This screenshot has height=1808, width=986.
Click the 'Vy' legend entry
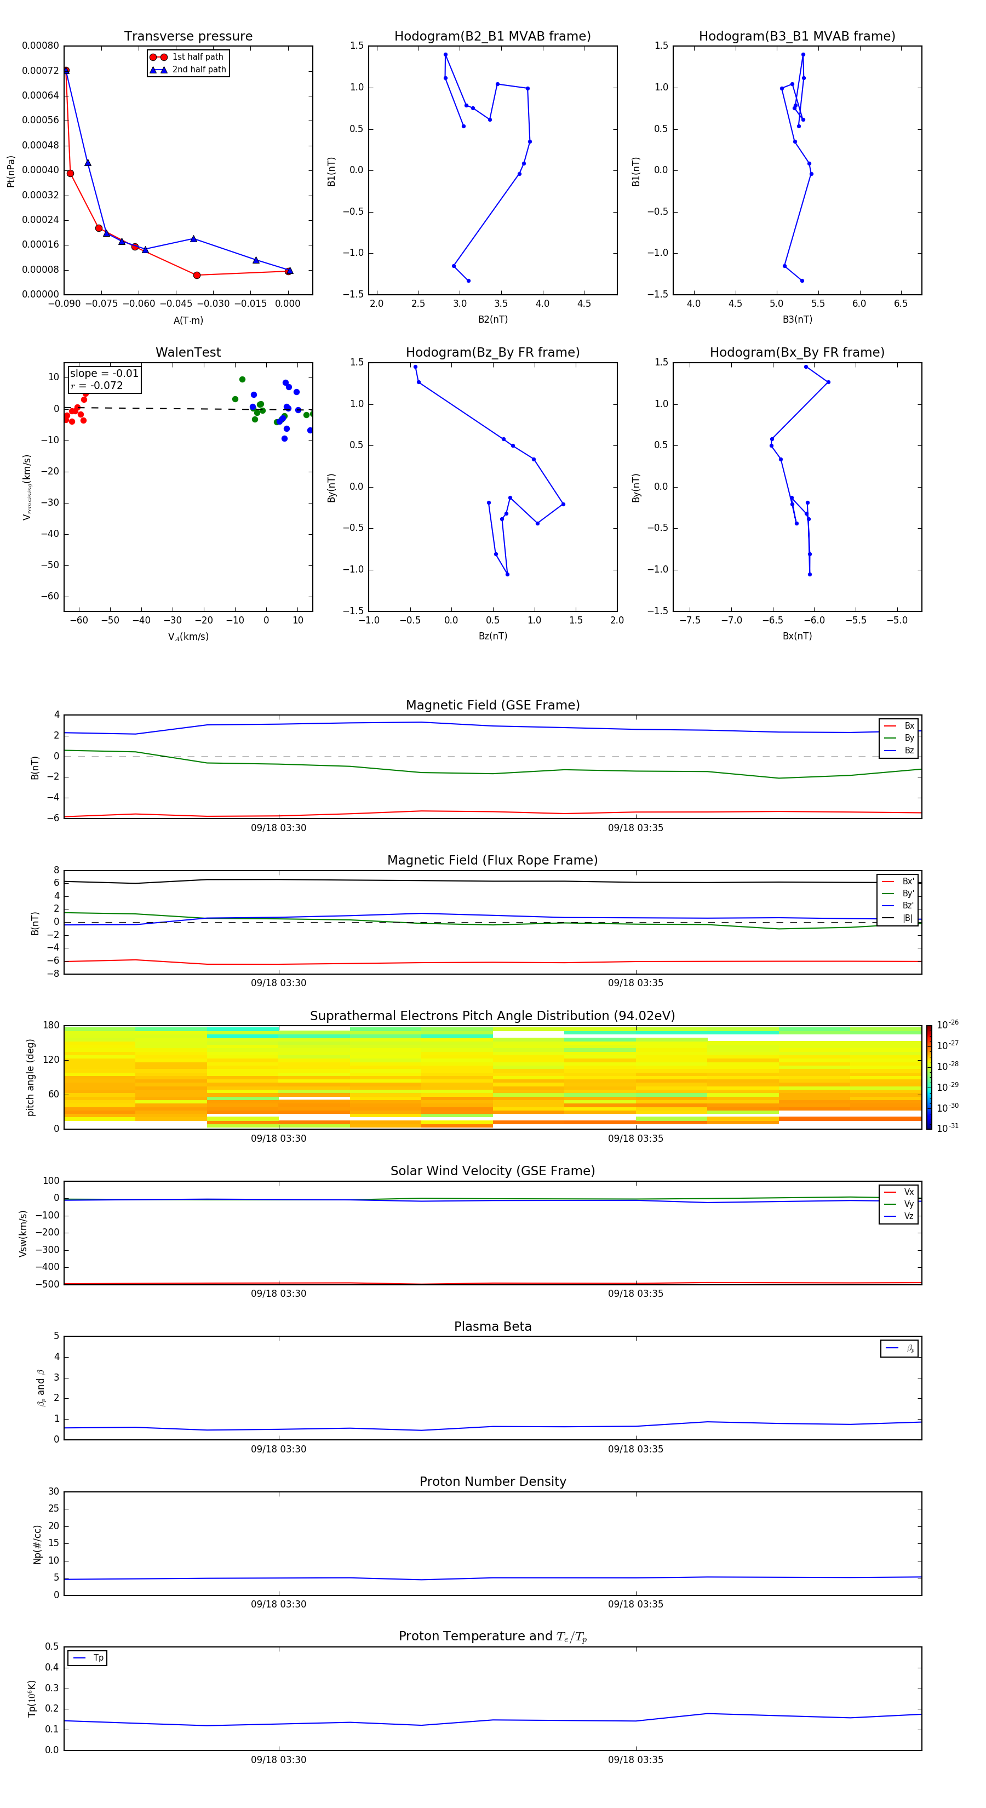click(x=899, y=1204)
